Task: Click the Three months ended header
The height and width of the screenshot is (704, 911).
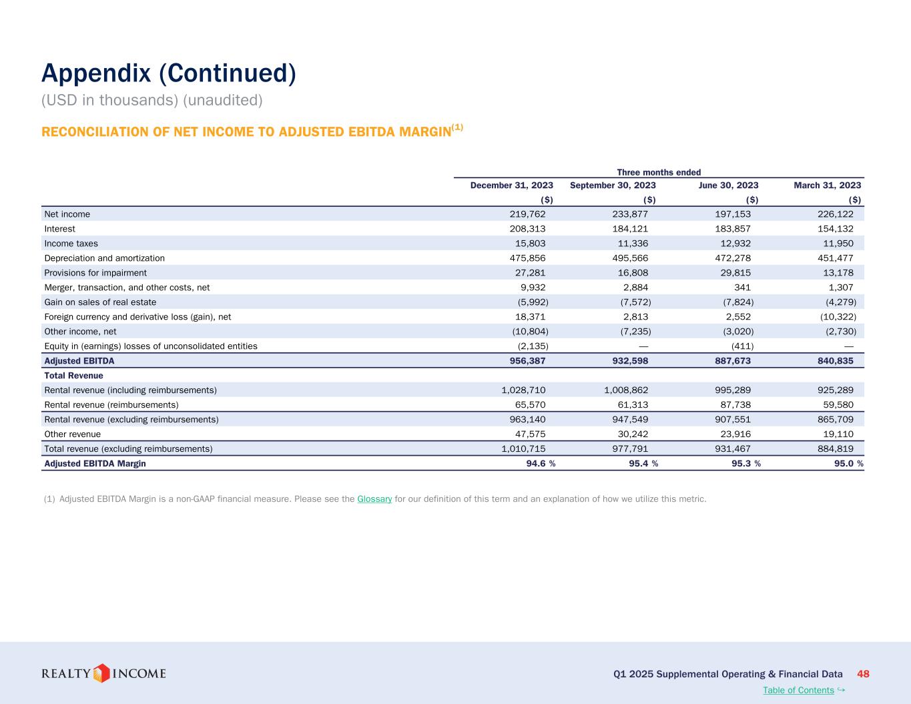Action: pos(658,172)
